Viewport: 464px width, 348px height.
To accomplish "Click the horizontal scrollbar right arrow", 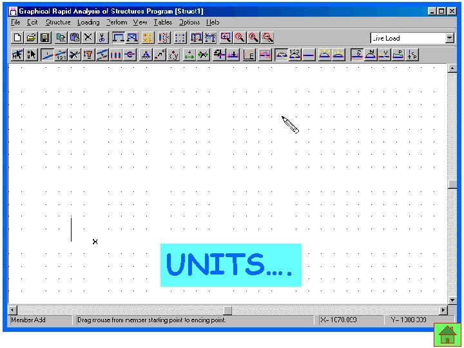I will [443, 310].
